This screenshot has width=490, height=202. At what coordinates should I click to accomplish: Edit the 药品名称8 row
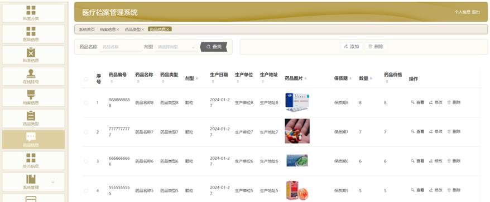tap(436, 102)
